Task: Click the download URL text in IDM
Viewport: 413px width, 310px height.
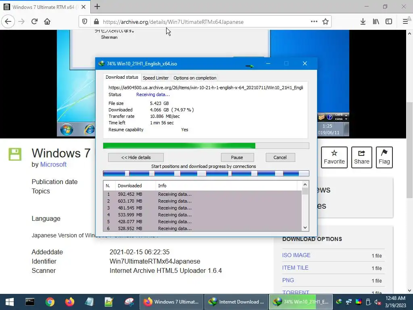Action: pos(206,88)
